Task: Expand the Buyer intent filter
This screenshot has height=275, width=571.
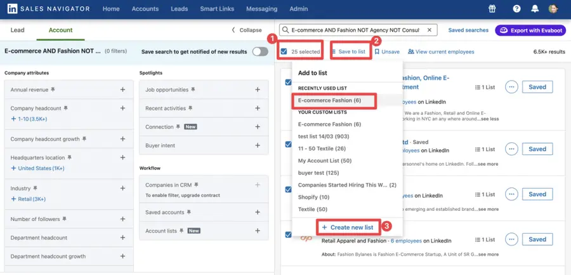Action: coord(258,145)
